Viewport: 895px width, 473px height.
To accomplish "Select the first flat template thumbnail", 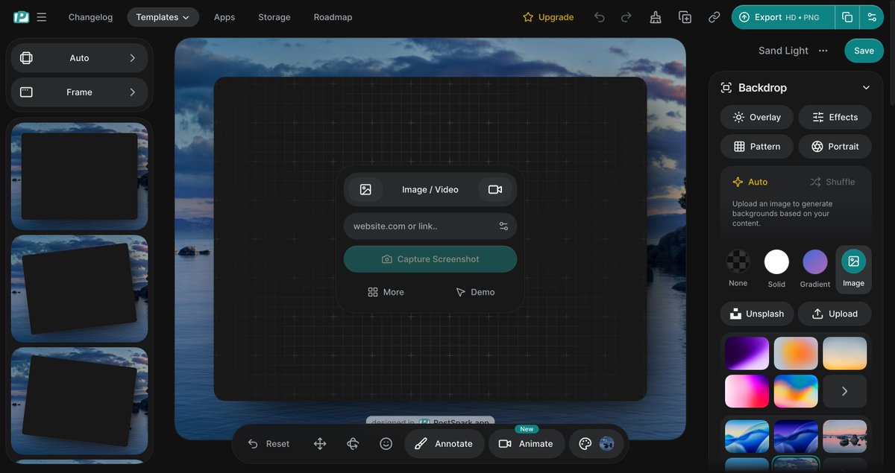I will point(79,177).
